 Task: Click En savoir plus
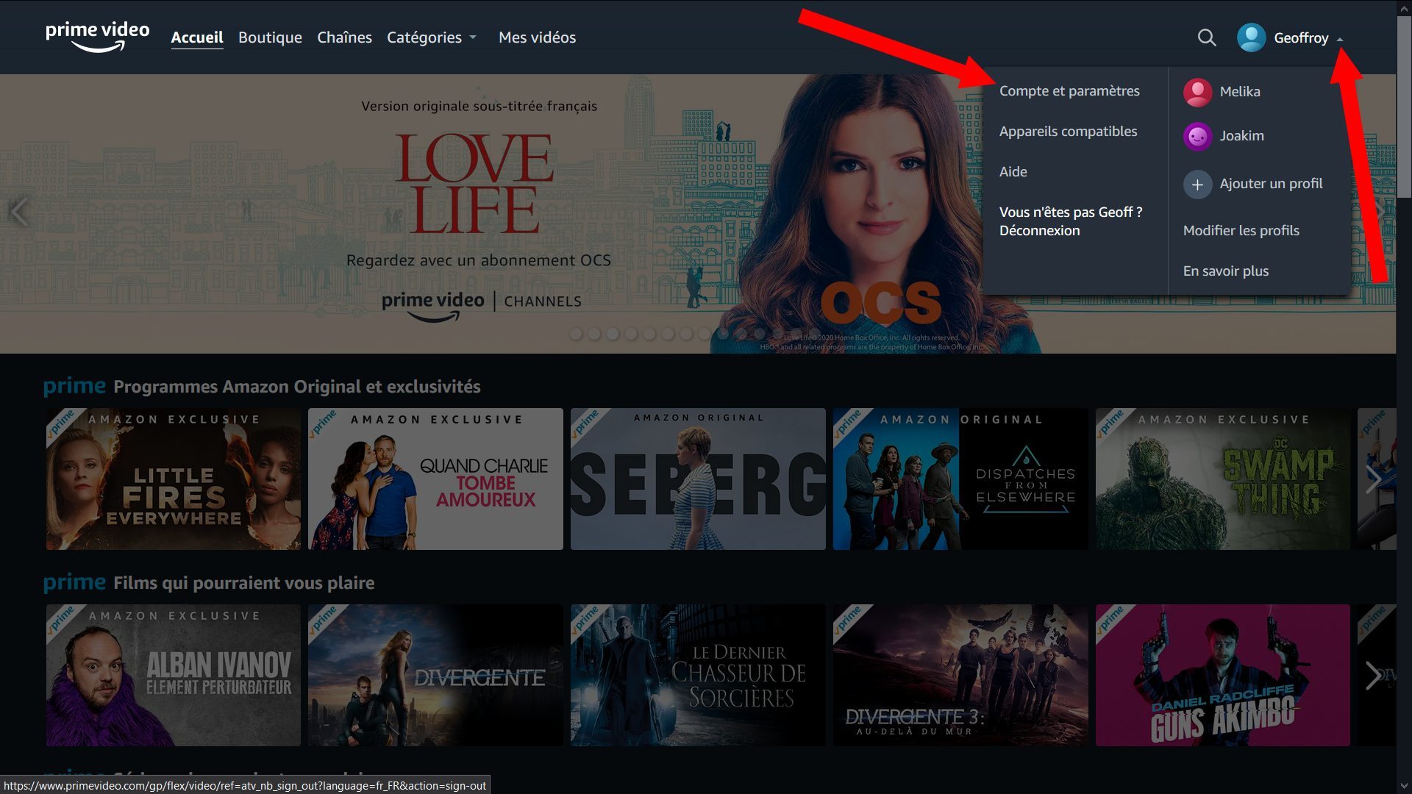click(1225, 271)
